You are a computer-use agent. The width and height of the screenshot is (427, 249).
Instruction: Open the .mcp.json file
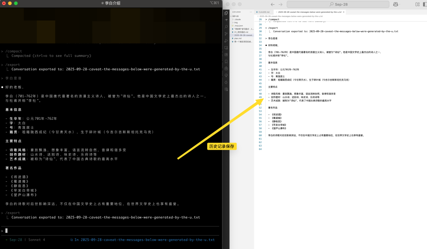coord(242,26)
